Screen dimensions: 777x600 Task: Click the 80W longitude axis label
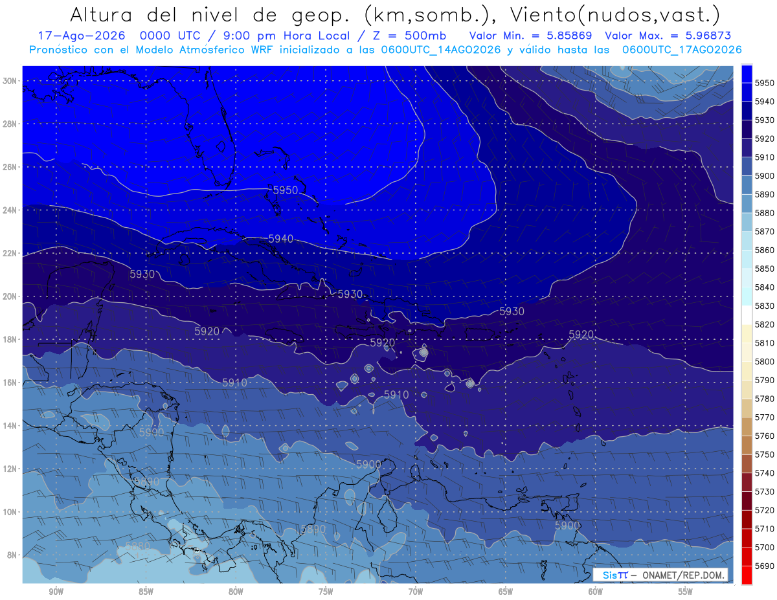236,592
